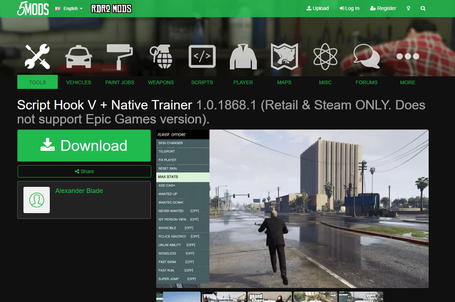Open the Upload link
Image resolution: width=455 pixels, height=302 pixels.
pyautogui.click(x=318, y=9)
